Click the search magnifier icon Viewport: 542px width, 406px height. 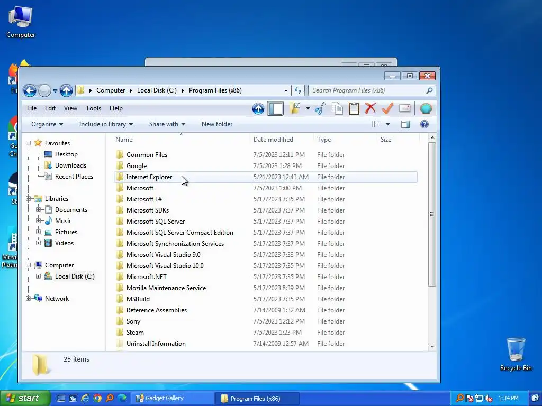click(429, 90)
